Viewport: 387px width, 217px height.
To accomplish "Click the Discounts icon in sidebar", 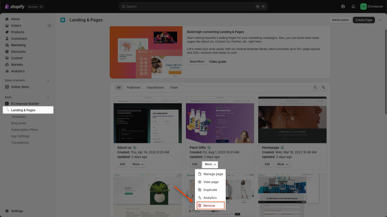I will 7,51.
